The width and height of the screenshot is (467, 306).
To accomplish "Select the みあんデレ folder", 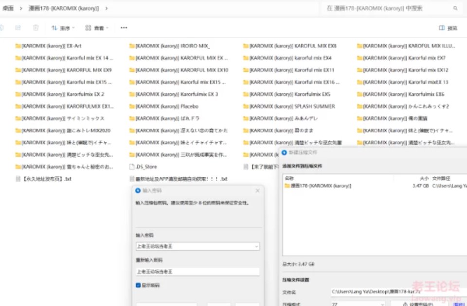I will 280,119.
